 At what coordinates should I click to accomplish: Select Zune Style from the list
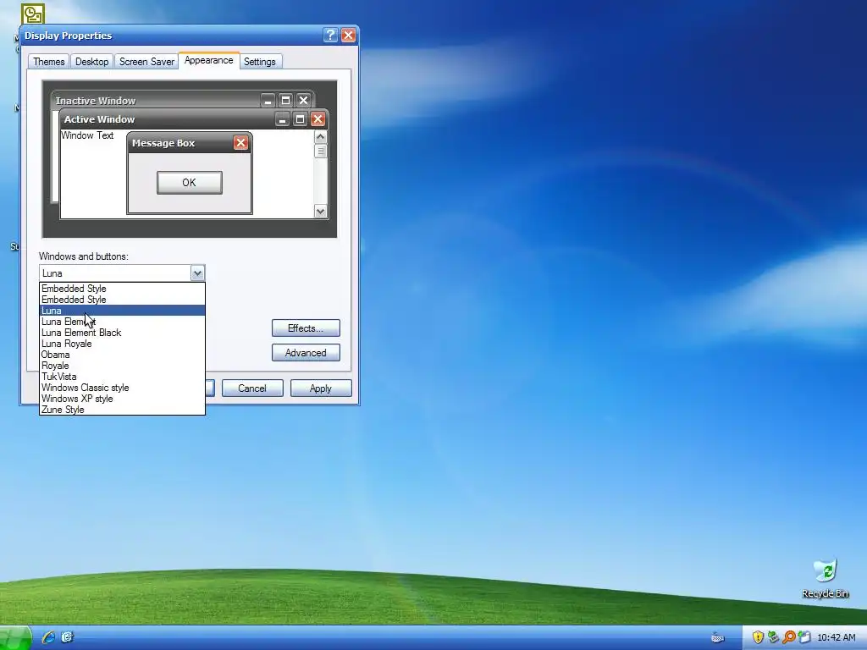point(122,410)
